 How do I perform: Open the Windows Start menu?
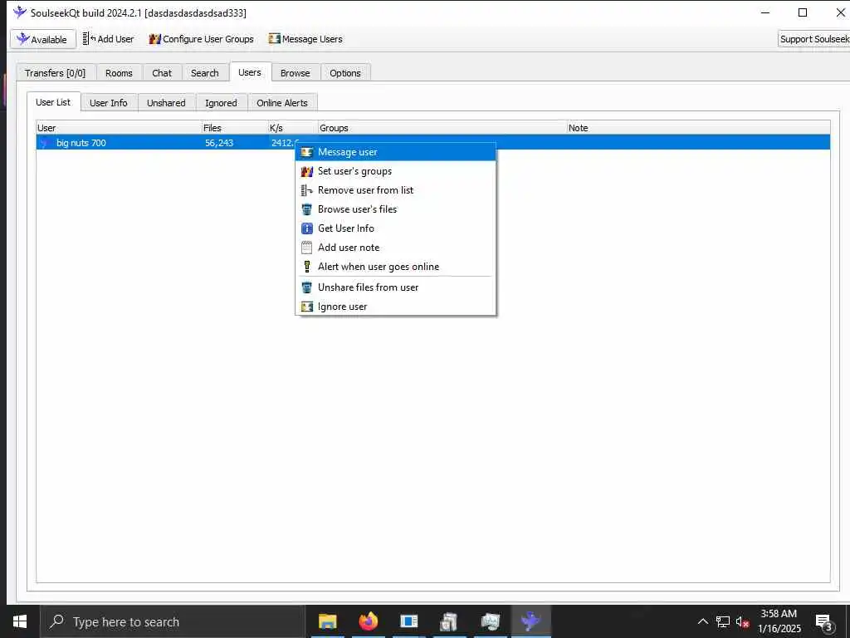(20, 621)
